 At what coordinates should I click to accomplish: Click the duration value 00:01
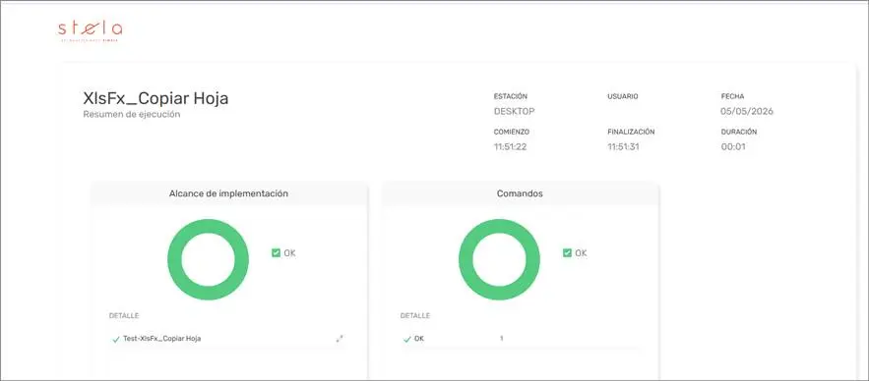(732, 147)
